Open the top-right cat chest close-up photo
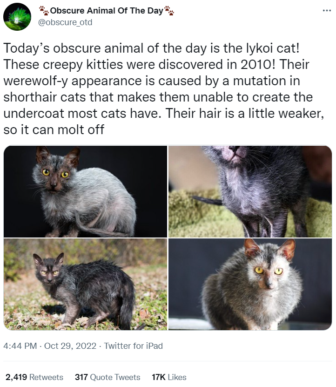Image resolution: width=336 pixels, height=387 pixels. [x=250, y=191]
